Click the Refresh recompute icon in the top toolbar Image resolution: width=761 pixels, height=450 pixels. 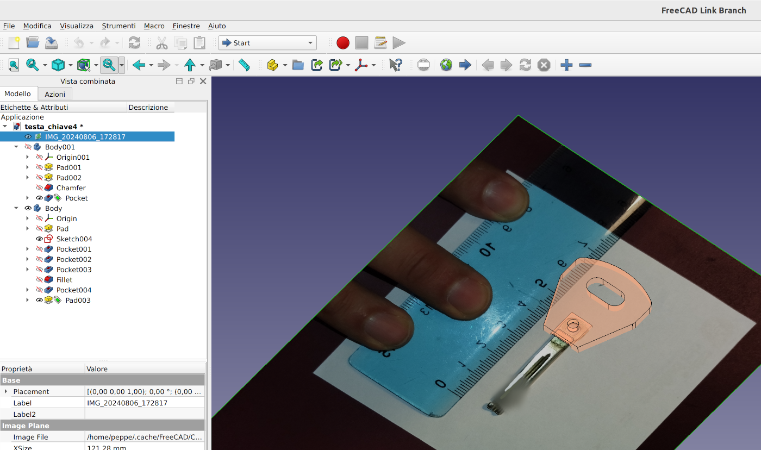click(134, 43)
